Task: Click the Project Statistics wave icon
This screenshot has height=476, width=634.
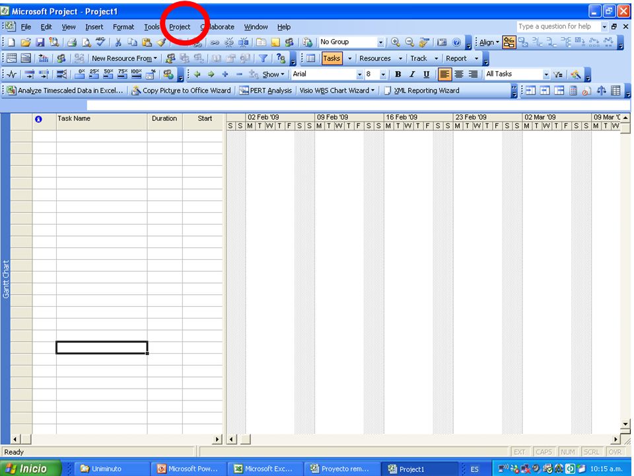Action: (x=12, y=74)
